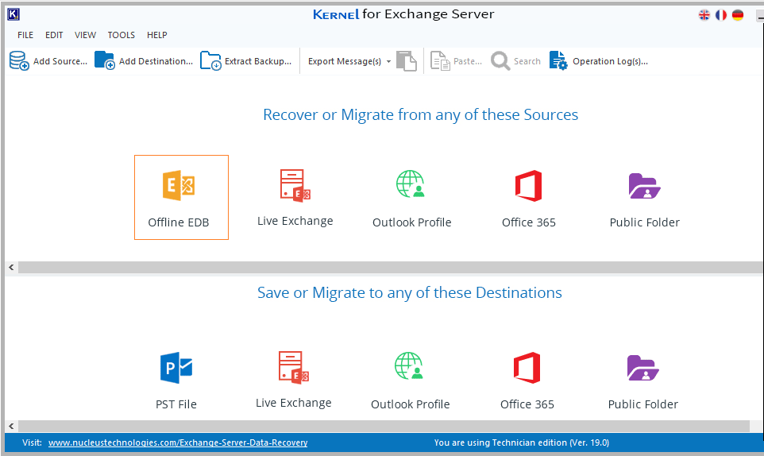Select Office 365 source icon

(x=529, y=186)
